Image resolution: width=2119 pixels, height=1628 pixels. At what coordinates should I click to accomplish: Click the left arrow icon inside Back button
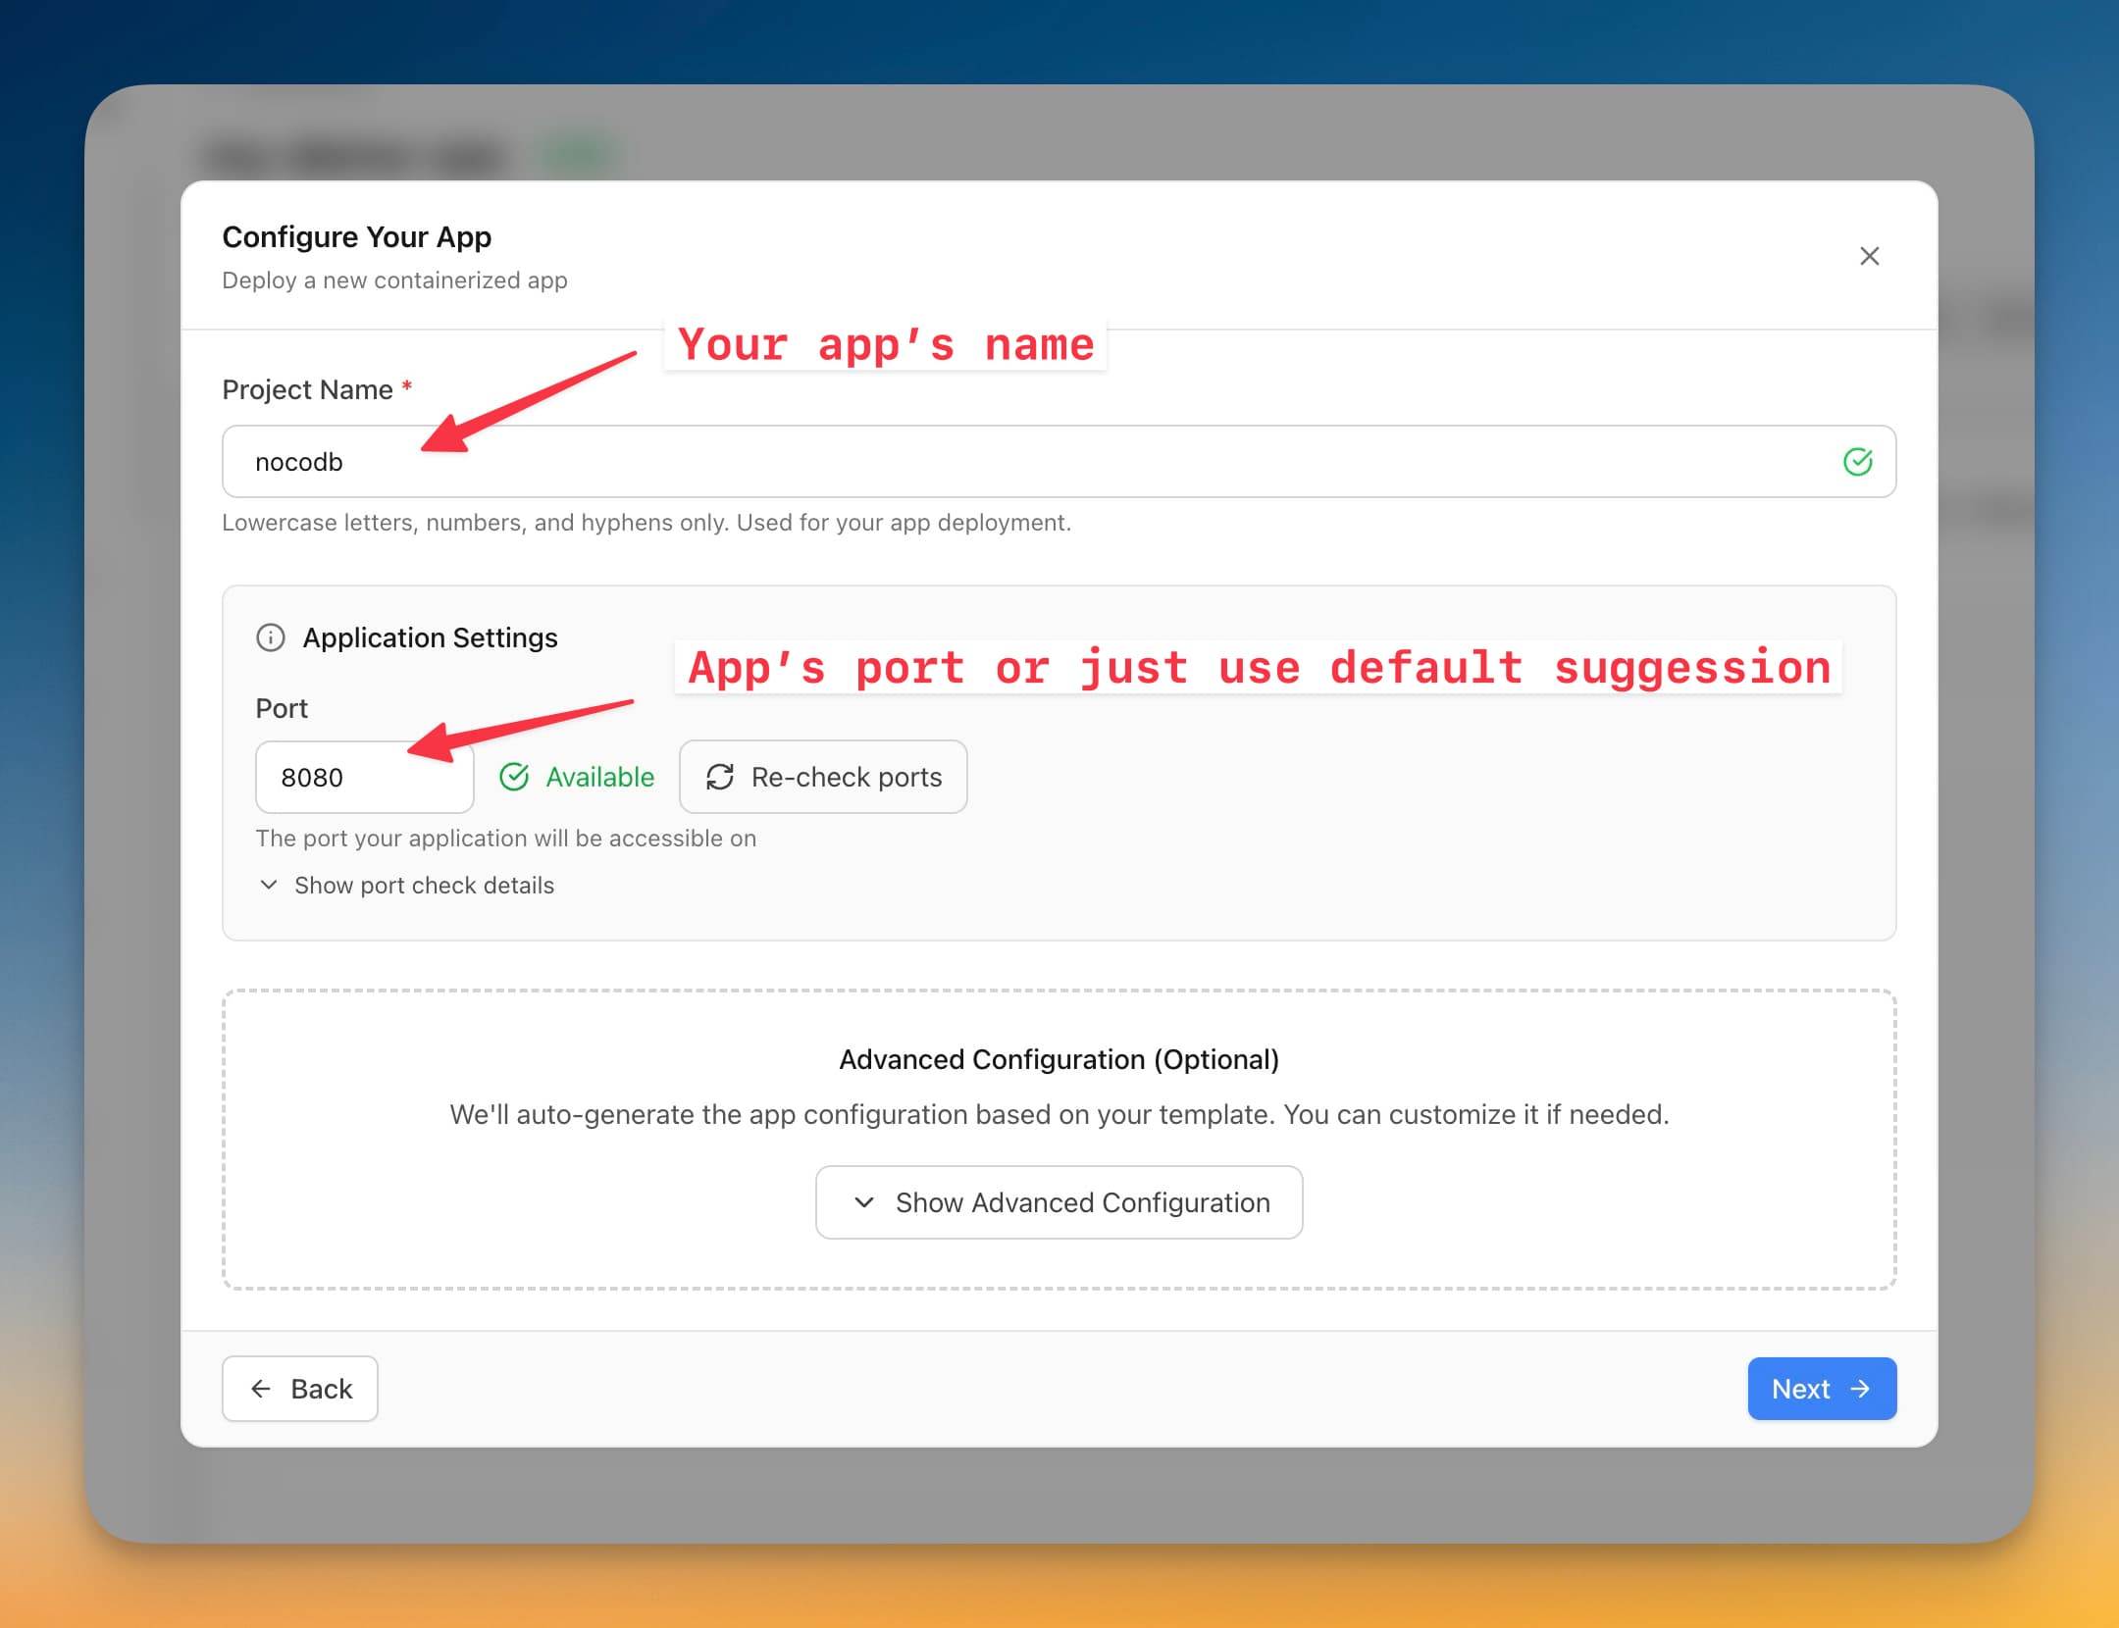(x=260, y=1389)
